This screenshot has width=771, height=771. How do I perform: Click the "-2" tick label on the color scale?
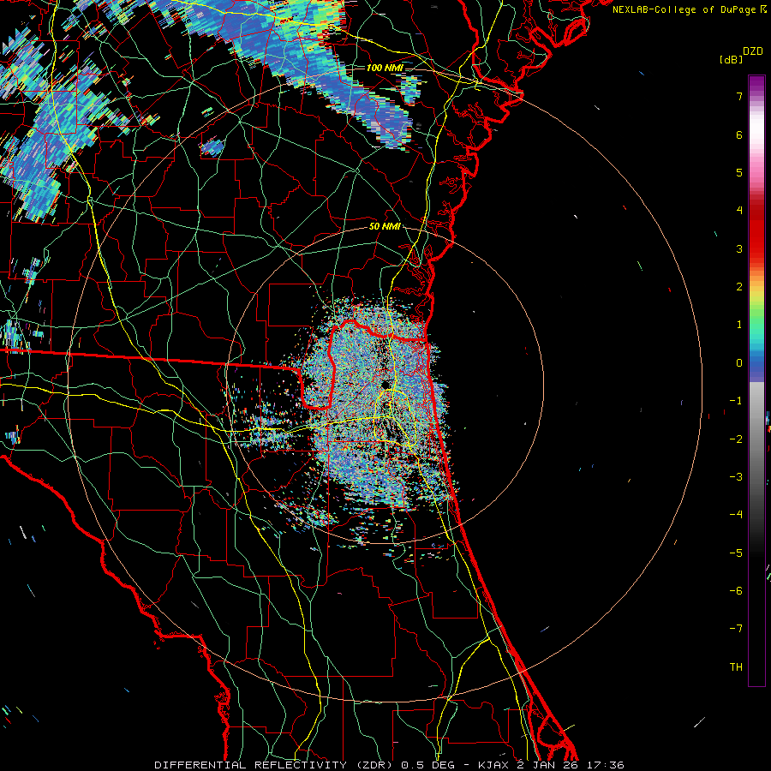736,439
